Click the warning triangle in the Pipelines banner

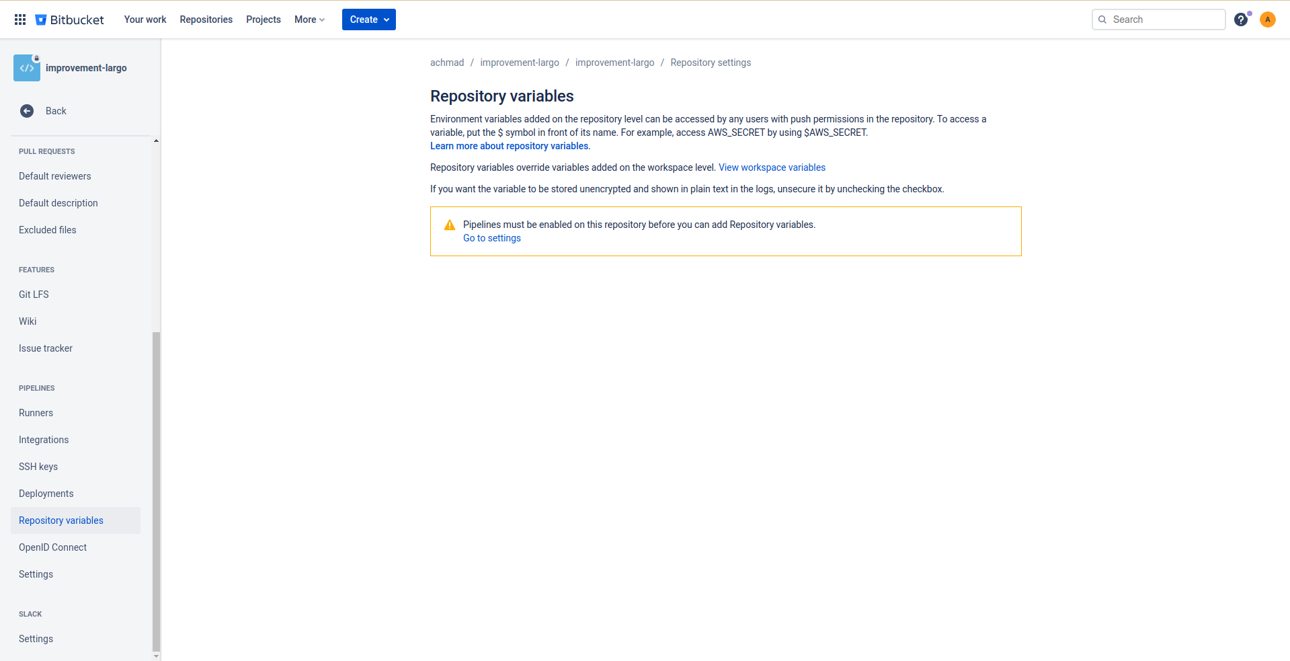(x=449, y=225)
